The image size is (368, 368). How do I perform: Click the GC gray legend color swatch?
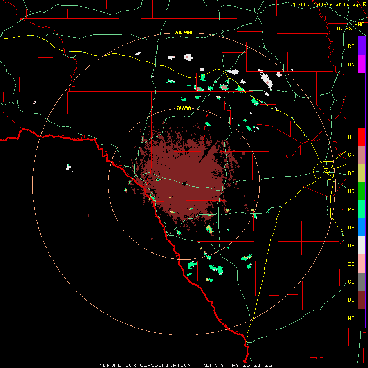tap(361, 282)
